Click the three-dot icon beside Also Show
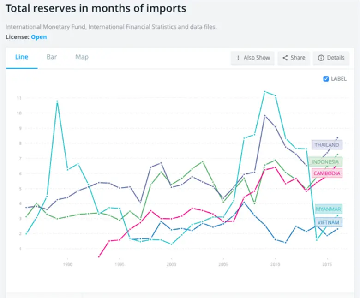Image resolution: width=360 pixels, height=298 pixels. tap(238, 58)
